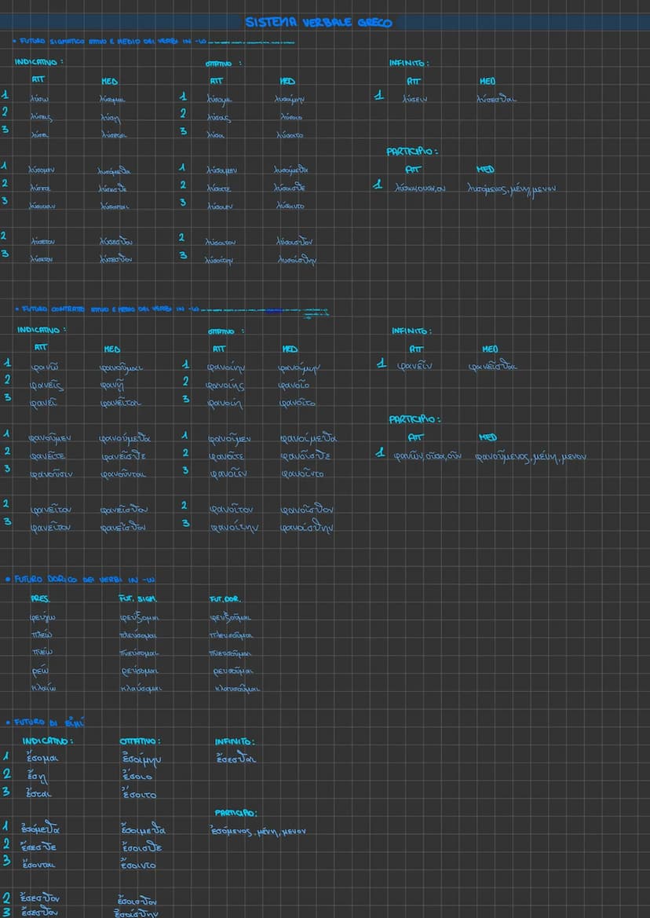Click the optative form "ἔσοιτο"
This screenshot has width=650, height=918.
pyautogui.click(x=139, y=793)
